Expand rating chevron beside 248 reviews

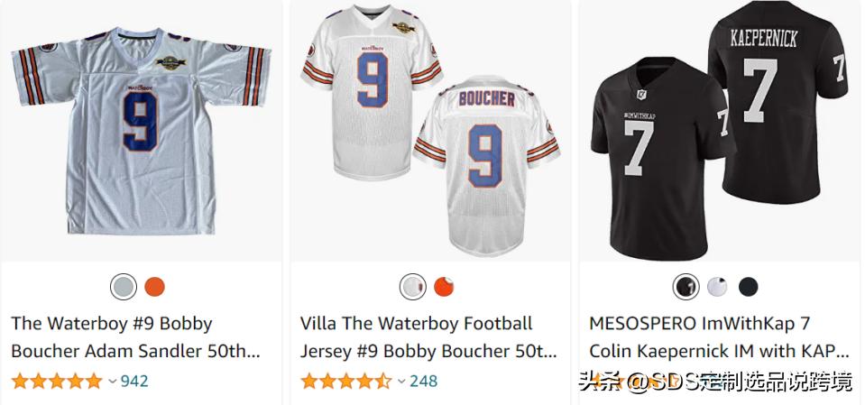tap(402, 382)
